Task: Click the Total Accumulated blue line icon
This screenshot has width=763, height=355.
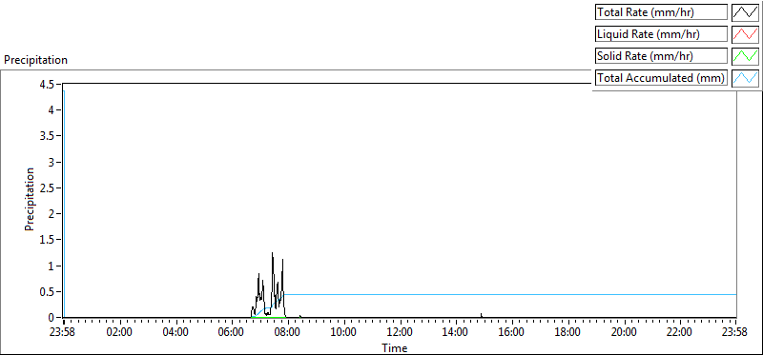Action: (x=745, y=78)
